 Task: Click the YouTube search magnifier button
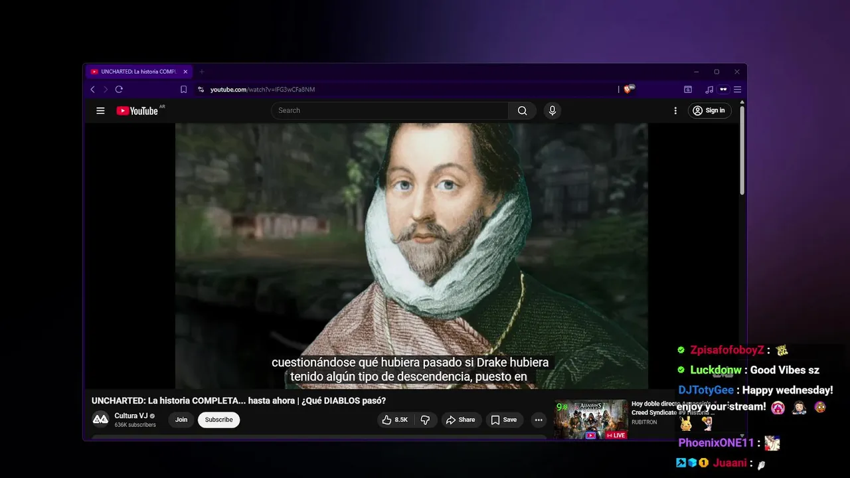[523, 111]
